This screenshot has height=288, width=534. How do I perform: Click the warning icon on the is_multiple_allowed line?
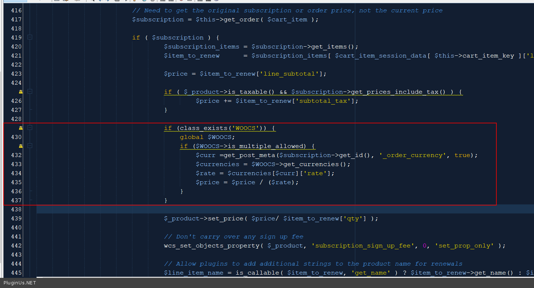pyautogui.click(x=21, y=146)
